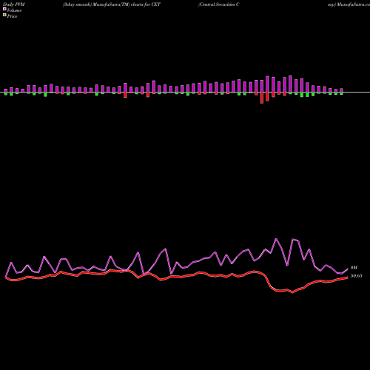This screenshot has width=370, height=370.
Task: Click the purple Volume legend swatch
Action: (x=4, y=9)
